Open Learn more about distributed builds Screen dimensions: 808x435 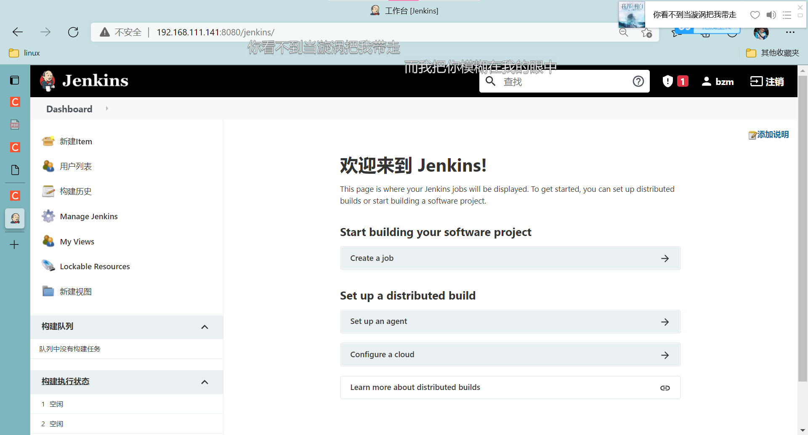coord(510,387)
